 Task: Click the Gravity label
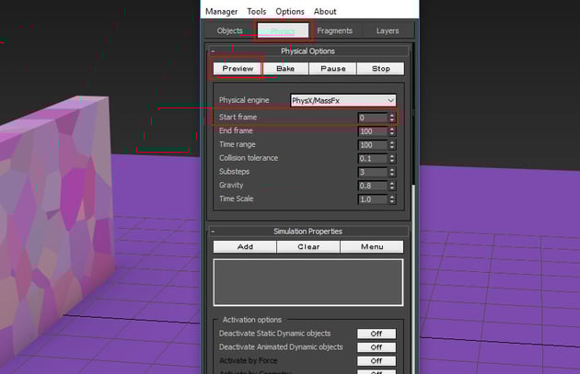point(231,186)
